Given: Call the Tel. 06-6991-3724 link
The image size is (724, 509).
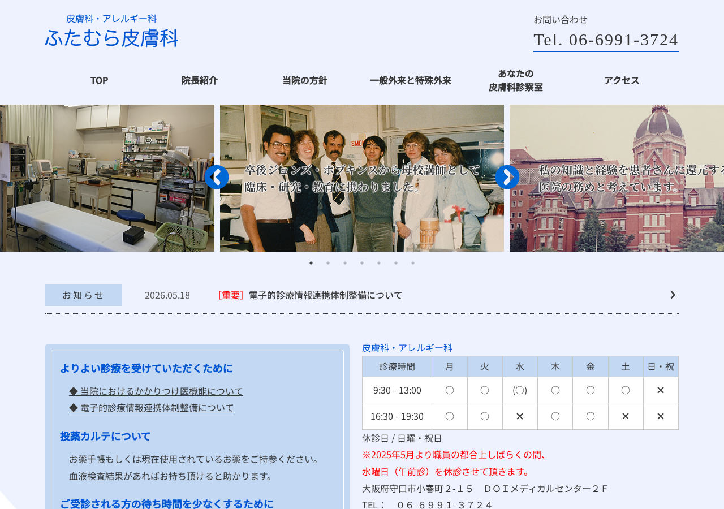Looking at the screenshot, I should click(606, 40).
